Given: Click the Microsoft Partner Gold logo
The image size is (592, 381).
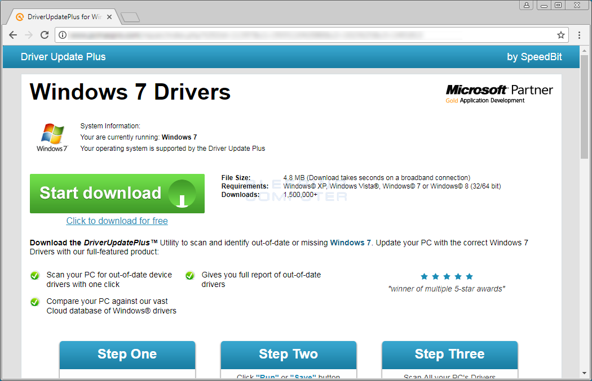Looking at the screenshot, I should [499, 94].
